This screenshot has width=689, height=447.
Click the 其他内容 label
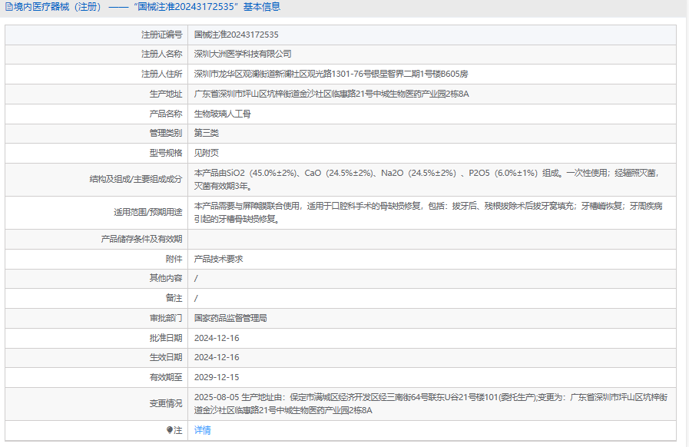click(166, 278)
